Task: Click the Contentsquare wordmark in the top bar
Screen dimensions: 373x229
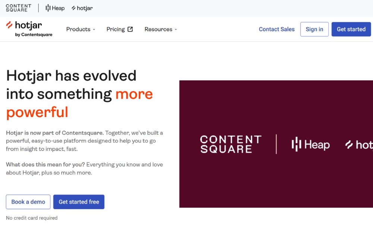Action: coord(19,8)
